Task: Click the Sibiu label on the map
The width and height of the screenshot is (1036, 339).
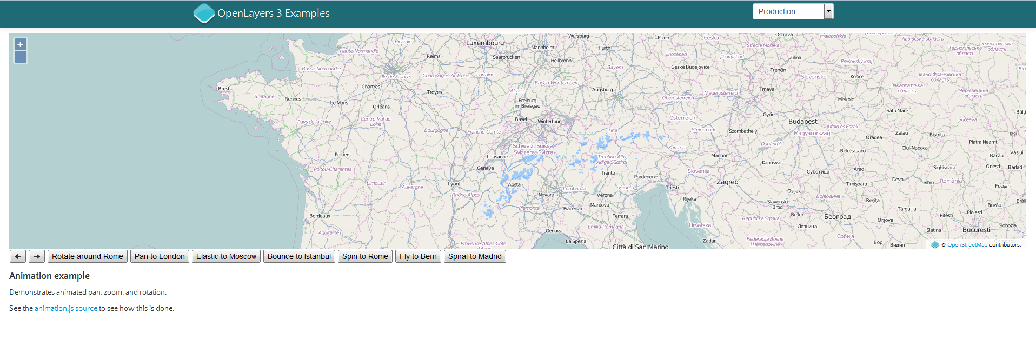Action: coord(928,183)
